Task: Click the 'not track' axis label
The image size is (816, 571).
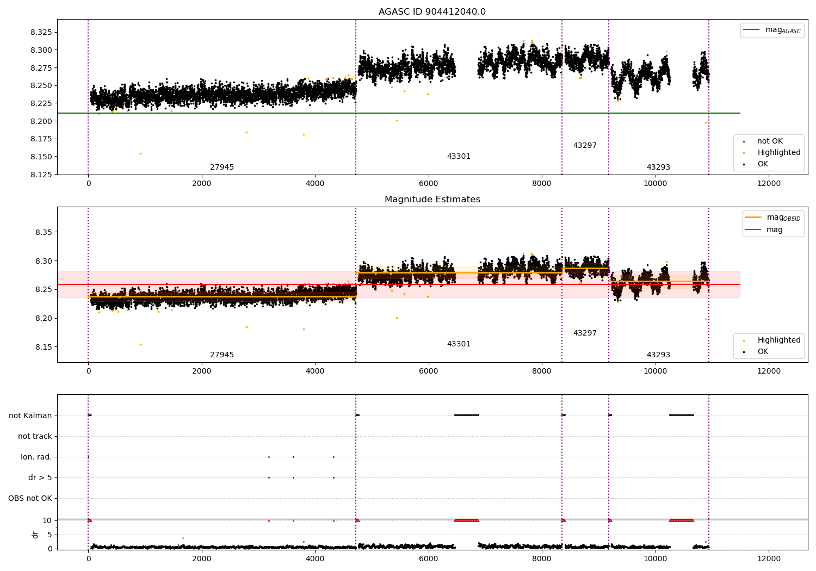Action: [x=35, y=437]
